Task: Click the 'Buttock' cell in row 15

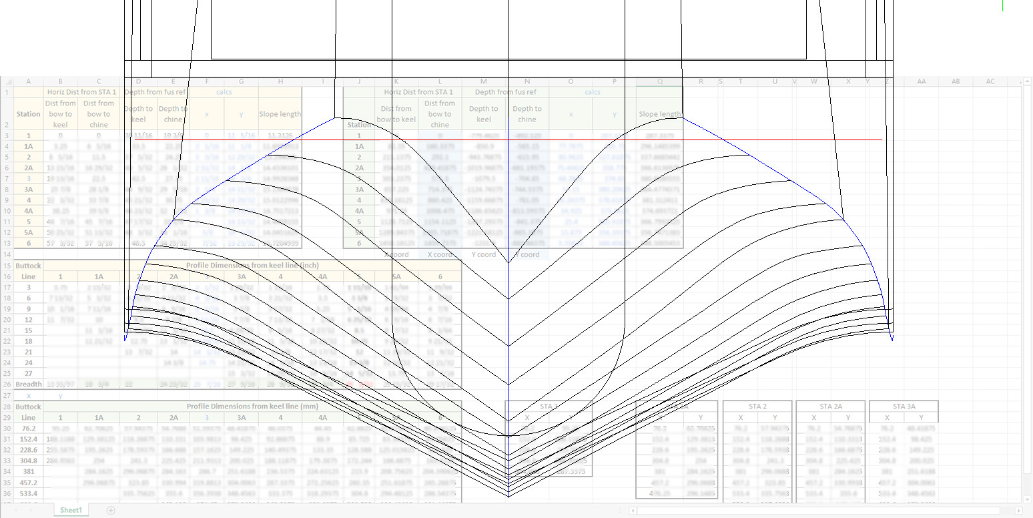Action: point(29,266)
